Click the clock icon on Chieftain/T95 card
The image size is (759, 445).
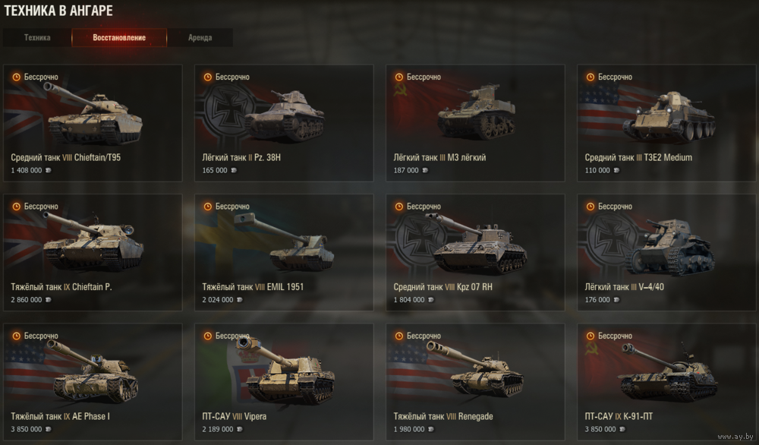[x=17, y=77]
